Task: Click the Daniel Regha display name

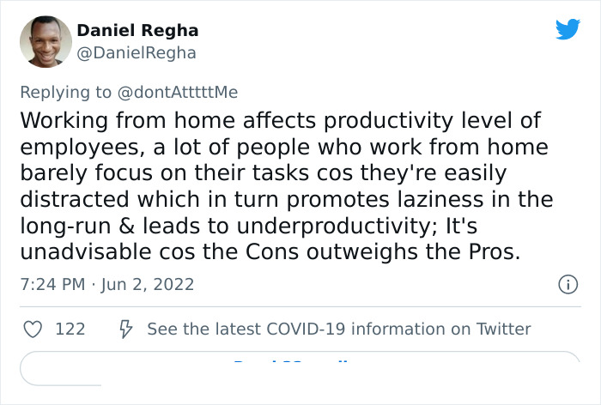Action: [137, 30]
